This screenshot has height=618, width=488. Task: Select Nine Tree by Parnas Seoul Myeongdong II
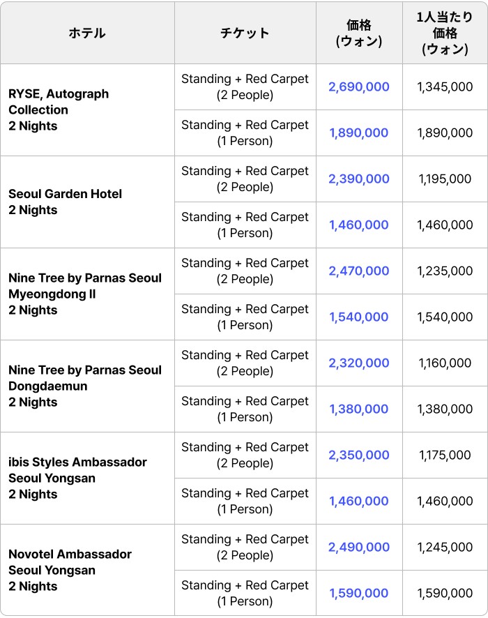click(x=84, y=294)
